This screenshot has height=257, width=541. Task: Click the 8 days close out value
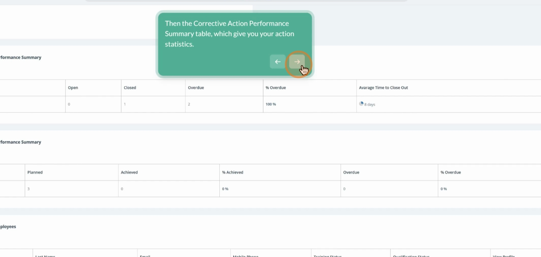[x=370, y=105]
